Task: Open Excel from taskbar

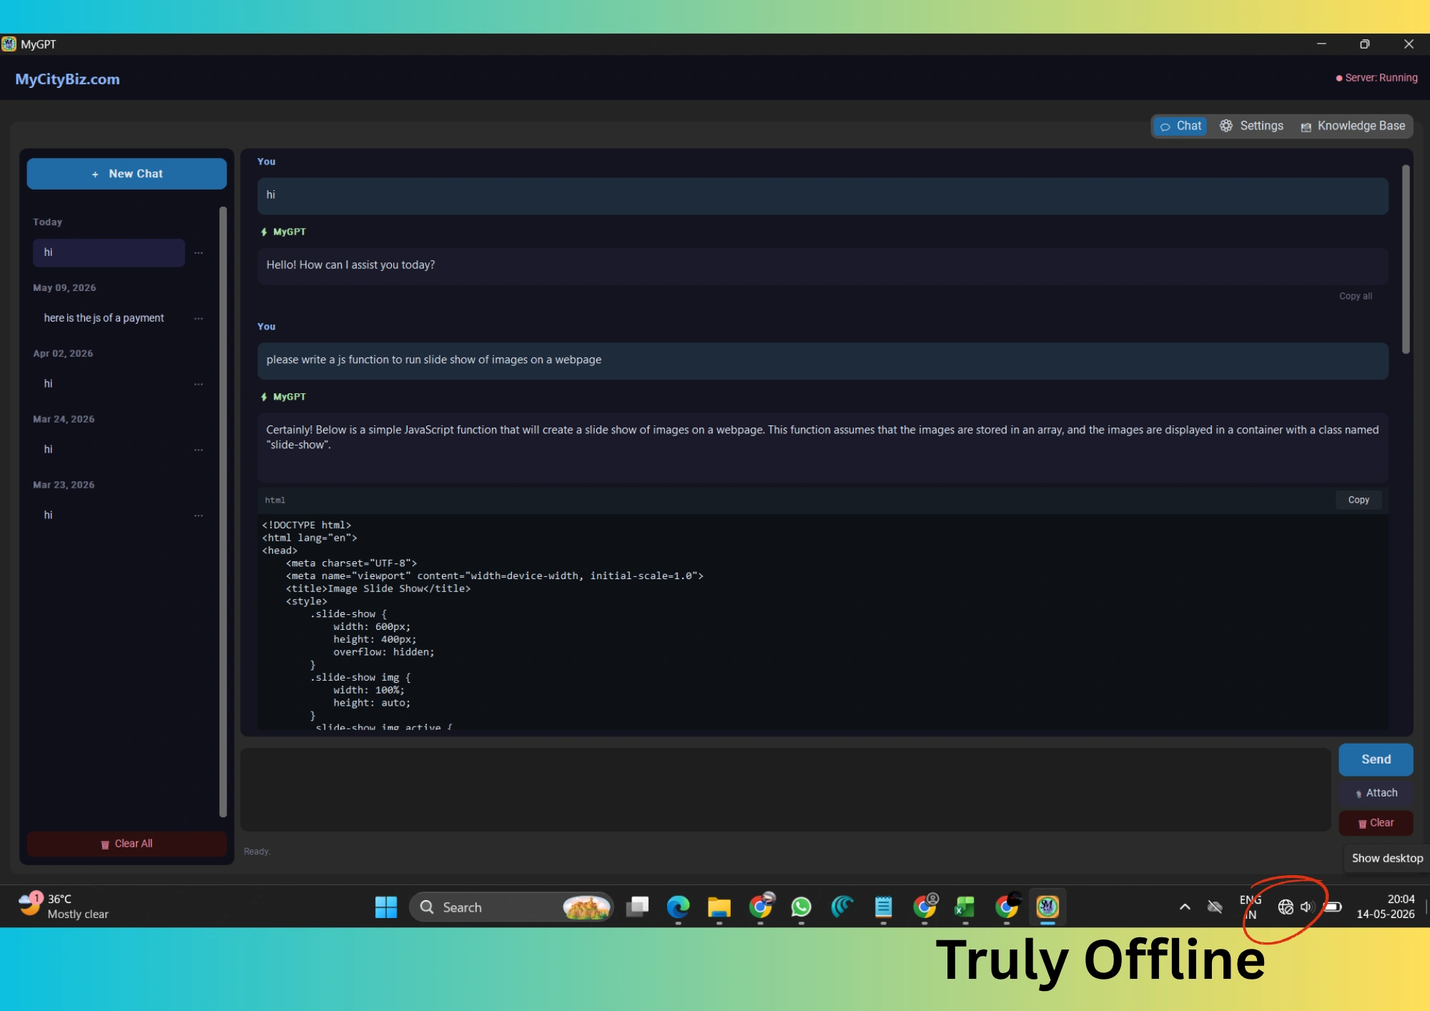Action: pyautogui.click(x=965, y=907)
